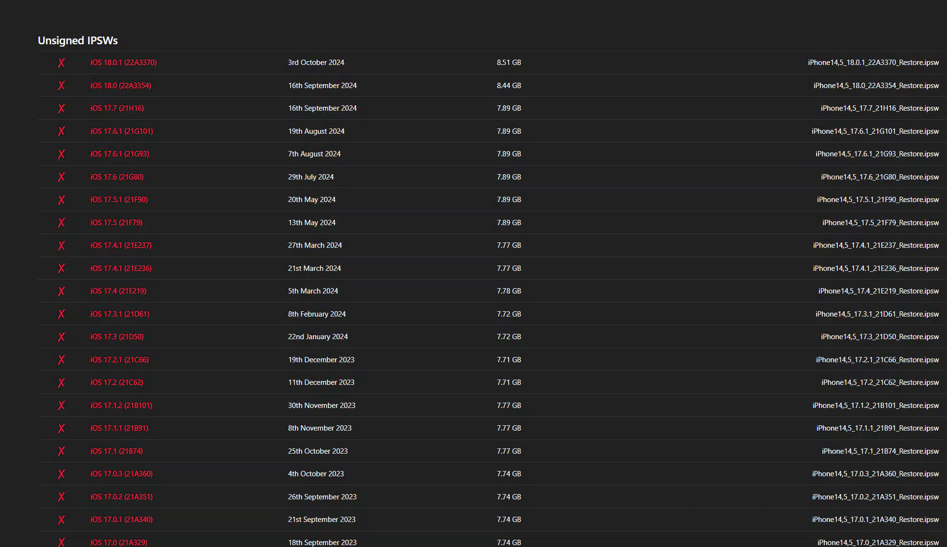Choose the iOS 17.3.1 (21D61) firmware
Screen dimensions: 947x547
(x=120, y=314)
